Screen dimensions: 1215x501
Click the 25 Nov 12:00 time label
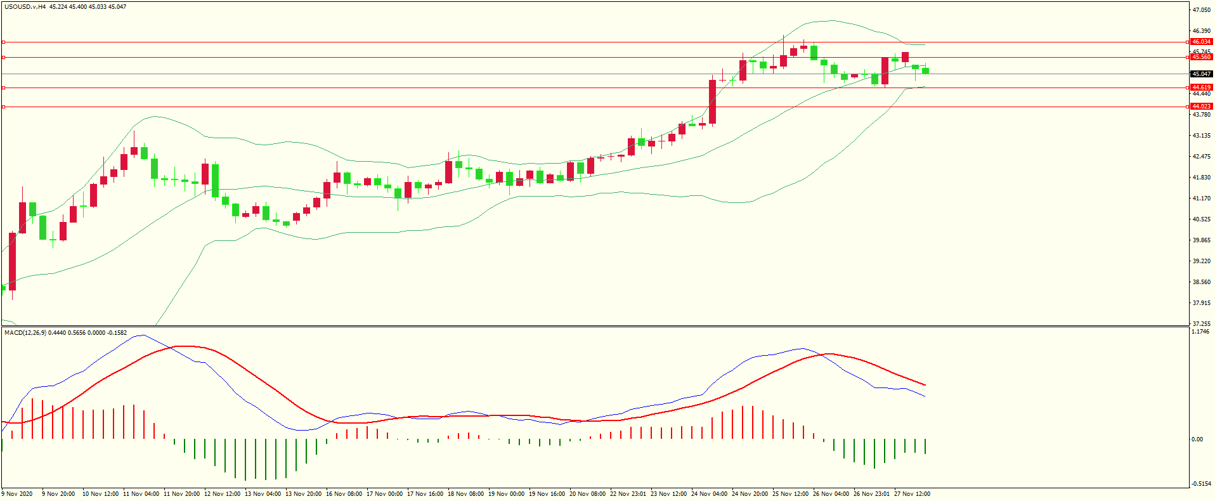tap(790, 494)
